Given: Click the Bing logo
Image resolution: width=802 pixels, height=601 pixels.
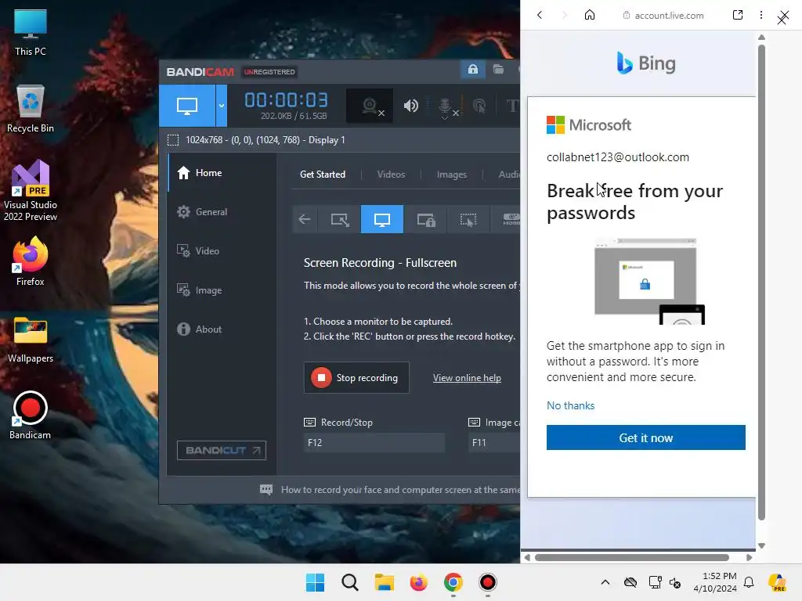Looking at the screenshot, I should pyautogui.click(x=645, y=63).
